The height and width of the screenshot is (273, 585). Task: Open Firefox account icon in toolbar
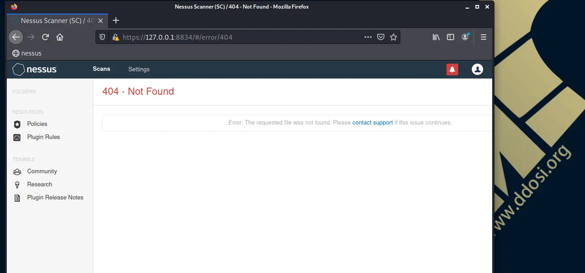[465, 37]
